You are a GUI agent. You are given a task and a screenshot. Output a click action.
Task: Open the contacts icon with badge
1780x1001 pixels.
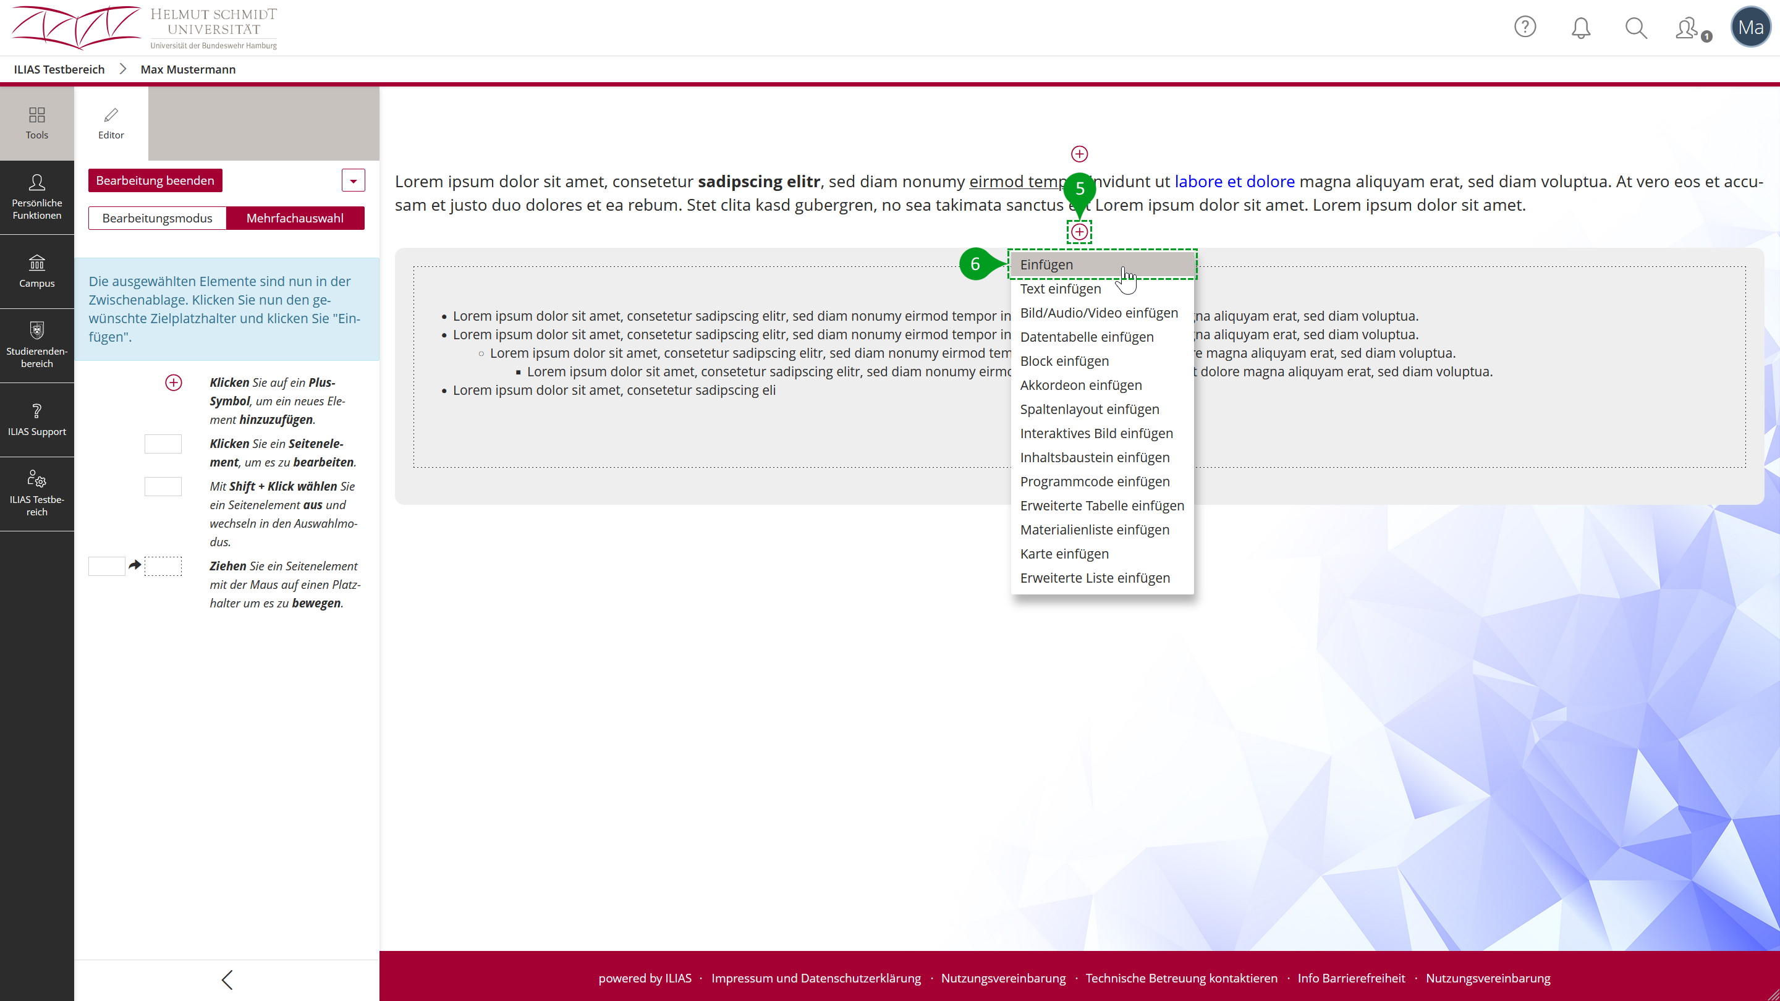click(1687, 28)
